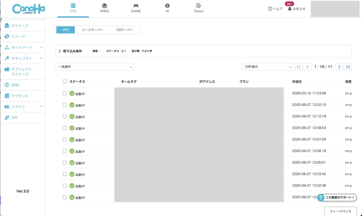Screen dimensions: 362x216
Task: Go to the next page button
Action: point(339,67)
